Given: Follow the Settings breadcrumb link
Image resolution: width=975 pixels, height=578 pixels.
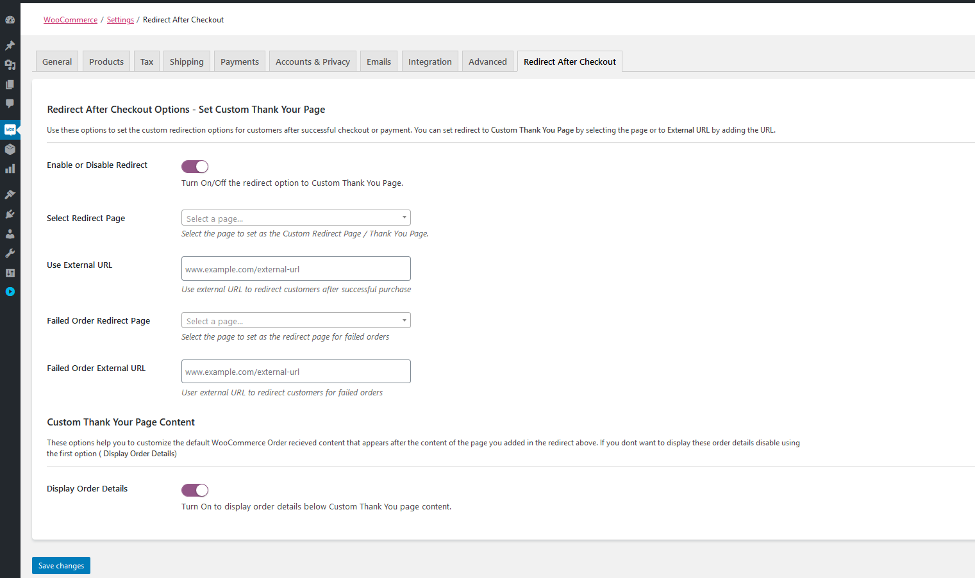Looking at the screenshot, I should tap(121, 20).
